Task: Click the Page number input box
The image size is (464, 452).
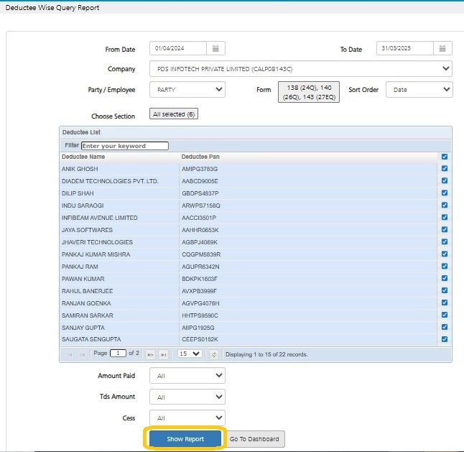Action: coord(118,354)
